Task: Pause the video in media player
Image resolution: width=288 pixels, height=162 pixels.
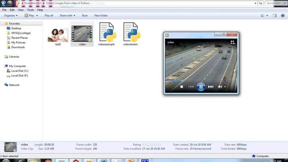Action: [201, 87]
